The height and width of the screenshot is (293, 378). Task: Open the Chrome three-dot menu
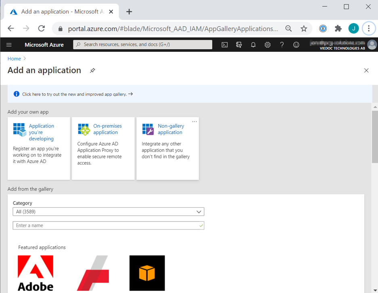tap(368, 28)
